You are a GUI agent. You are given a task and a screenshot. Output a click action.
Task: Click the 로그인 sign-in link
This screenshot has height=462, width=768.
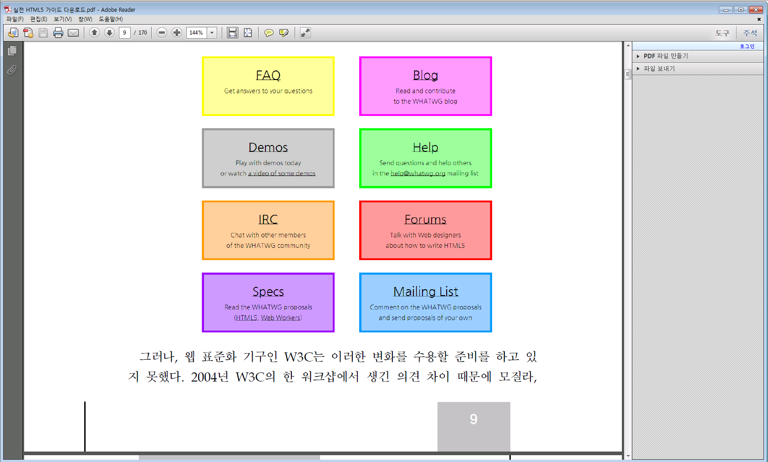tap(747, 46)
